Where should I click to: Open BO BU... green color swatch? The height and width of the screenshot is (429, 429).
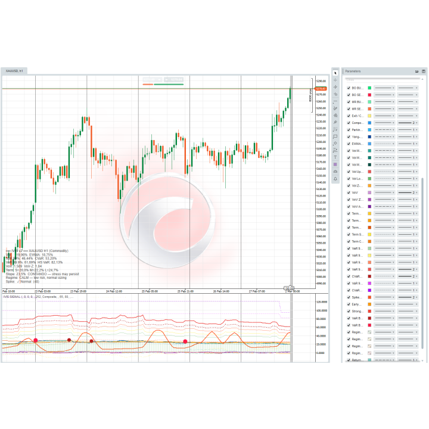coord(369,88)
